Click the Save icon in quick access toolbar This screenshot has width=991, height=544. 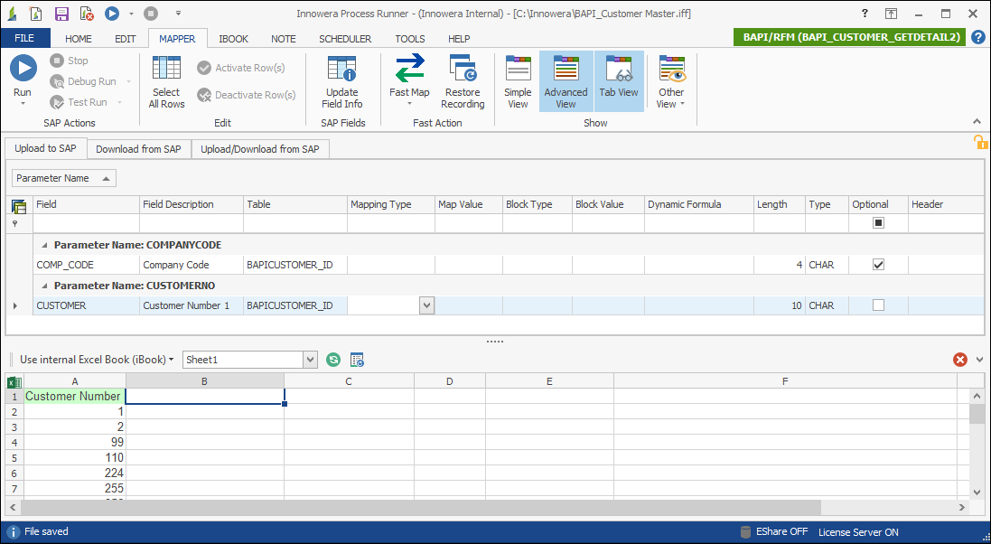coord(60,12)
